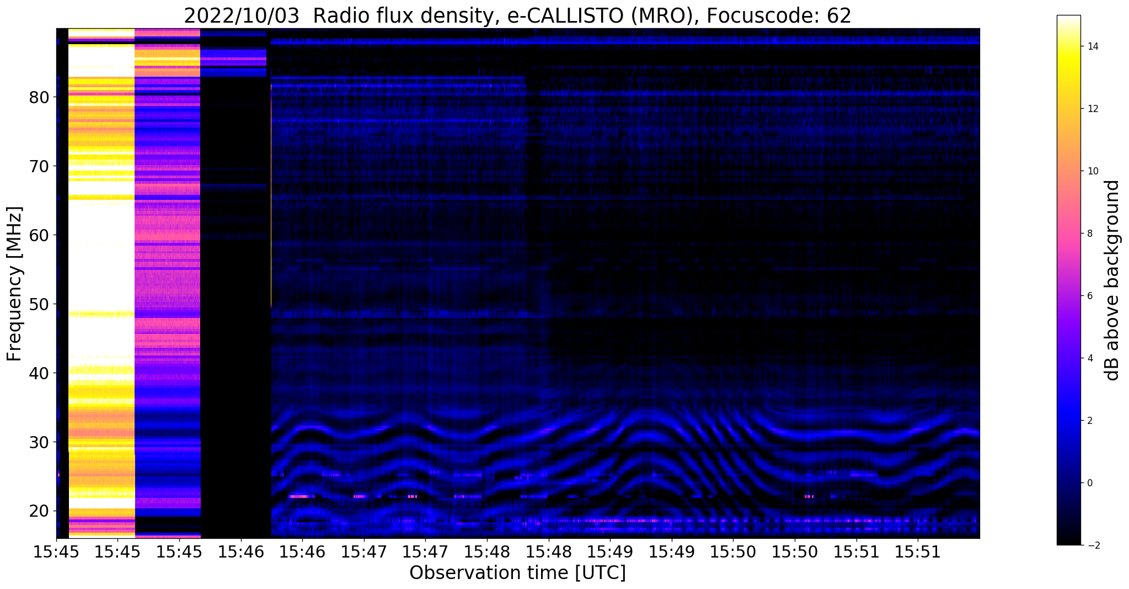Click the 10 tick label on colorbar
Screen dimensions: 1129x589
(1092, 171)
